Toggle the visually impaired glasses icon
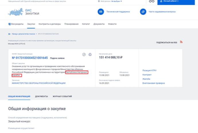 coord(152,1)
